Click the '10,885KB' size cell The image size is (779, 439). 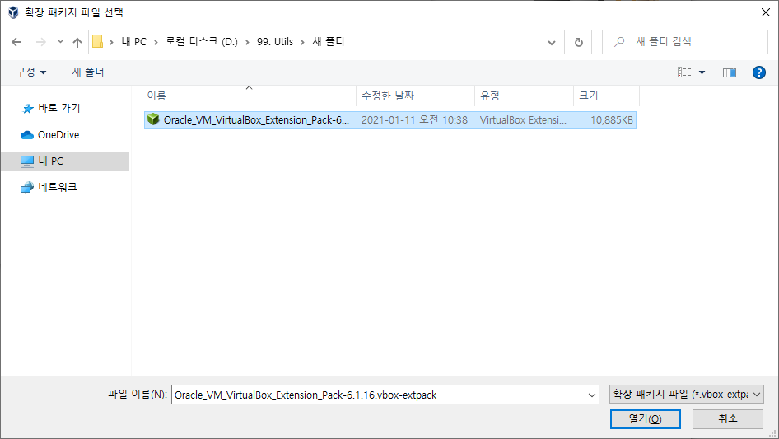[612, 119]
